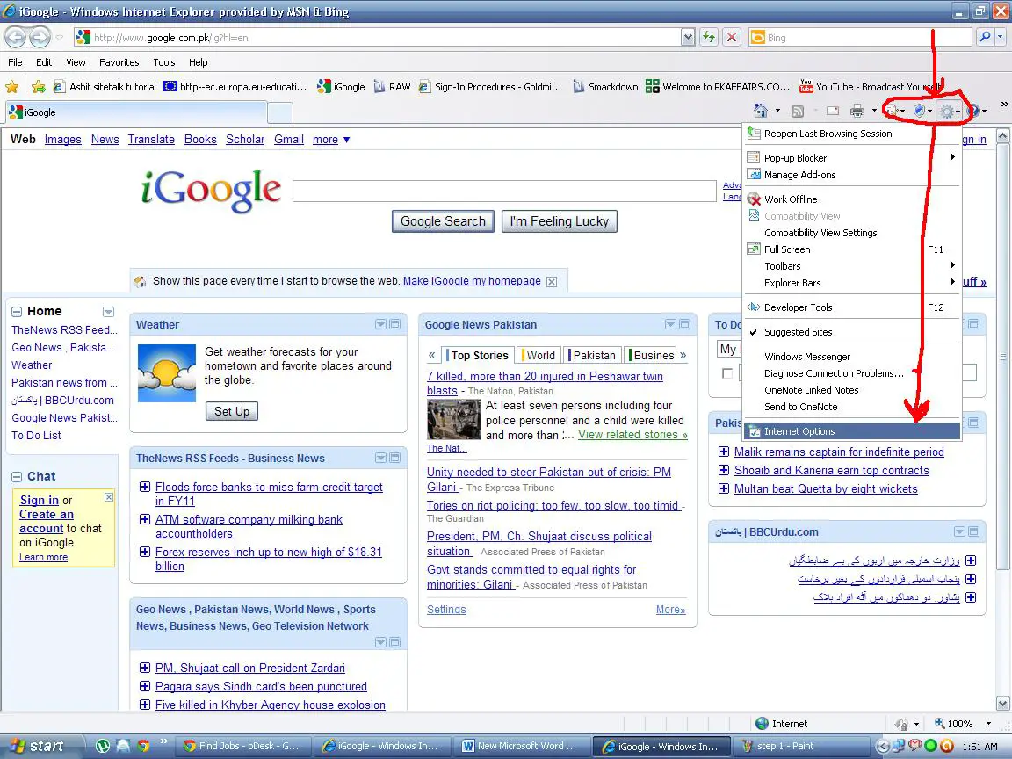Collapse the Chat sidebar section
The height and width of the screenshot is (759, 1012).
(17, 477)
